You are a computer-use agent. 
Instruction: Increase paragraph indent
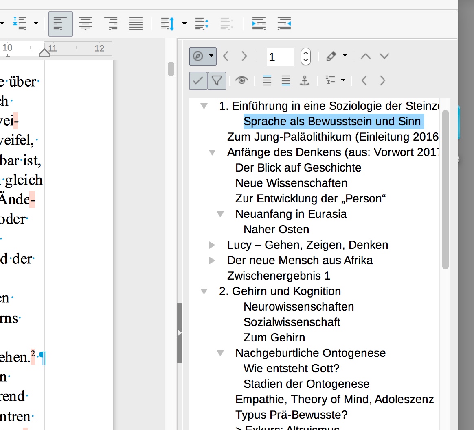[259, 24]
